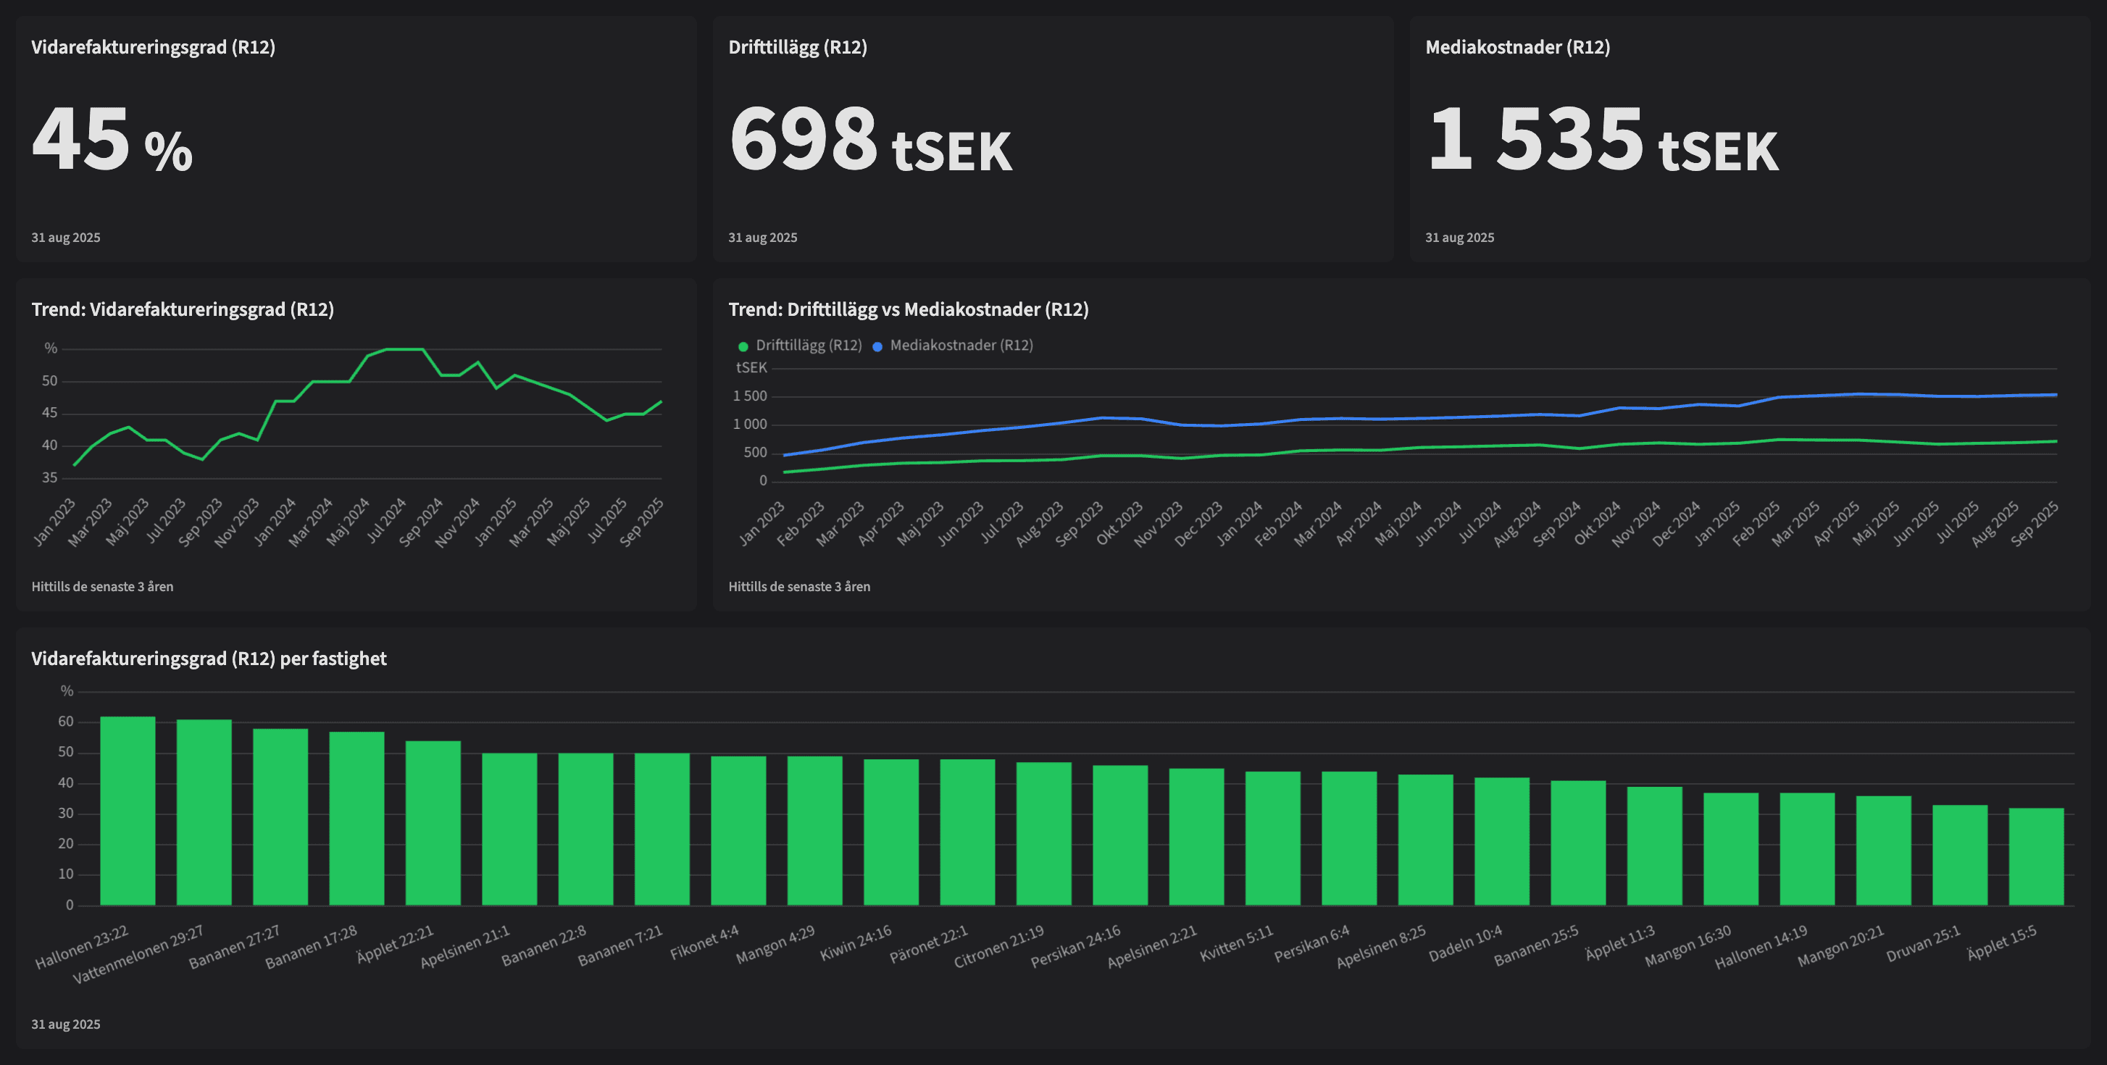Select the Vattenmelonen 29:27 bar
Image resolution: width=2107 pixels, height=1065 pixels.
click(204, 812)
